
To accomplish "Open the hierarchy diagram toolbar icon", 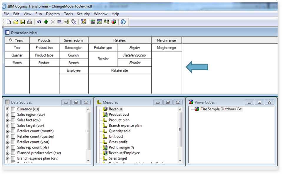I will pos(67,22).
